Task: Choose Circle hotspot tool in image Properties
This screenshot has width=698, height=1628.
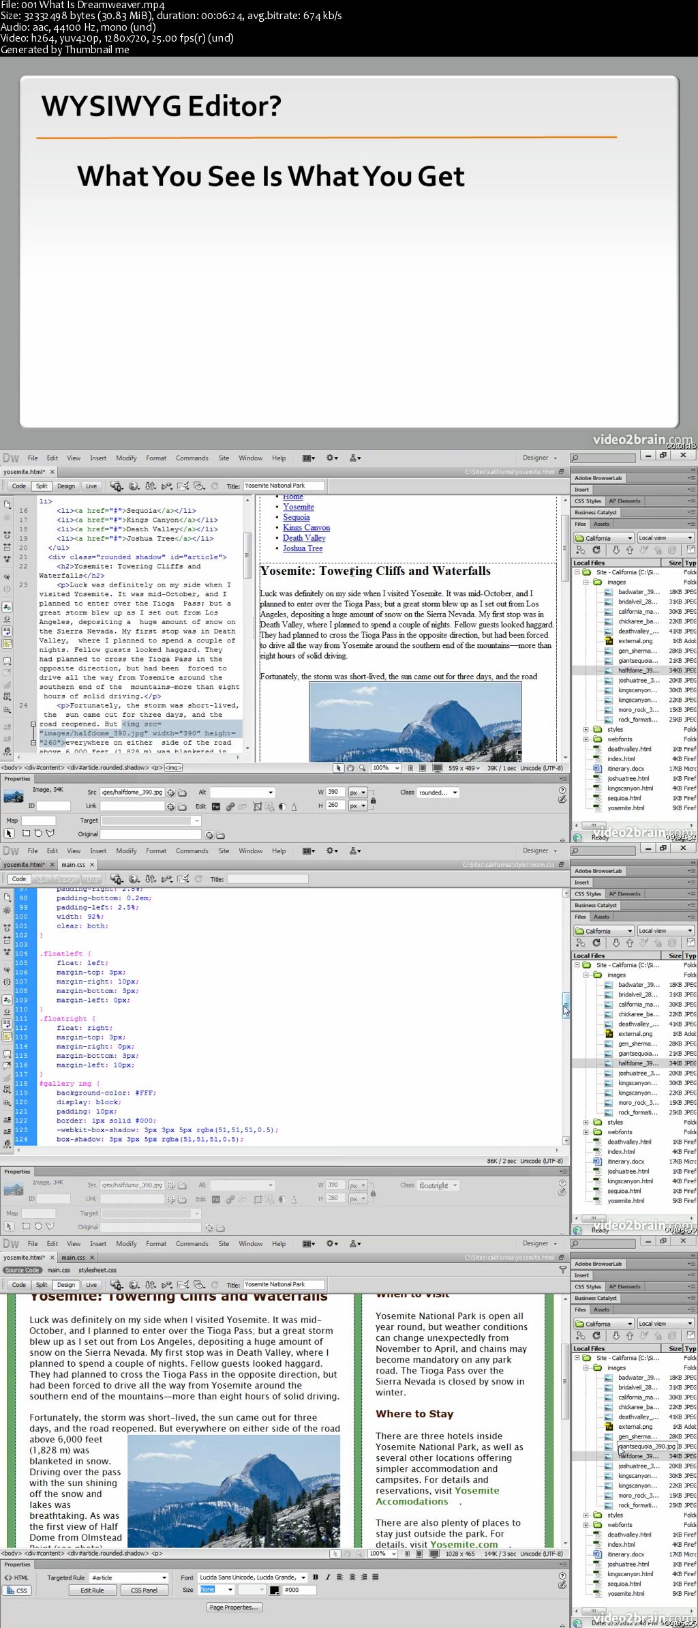Action: 38,833
